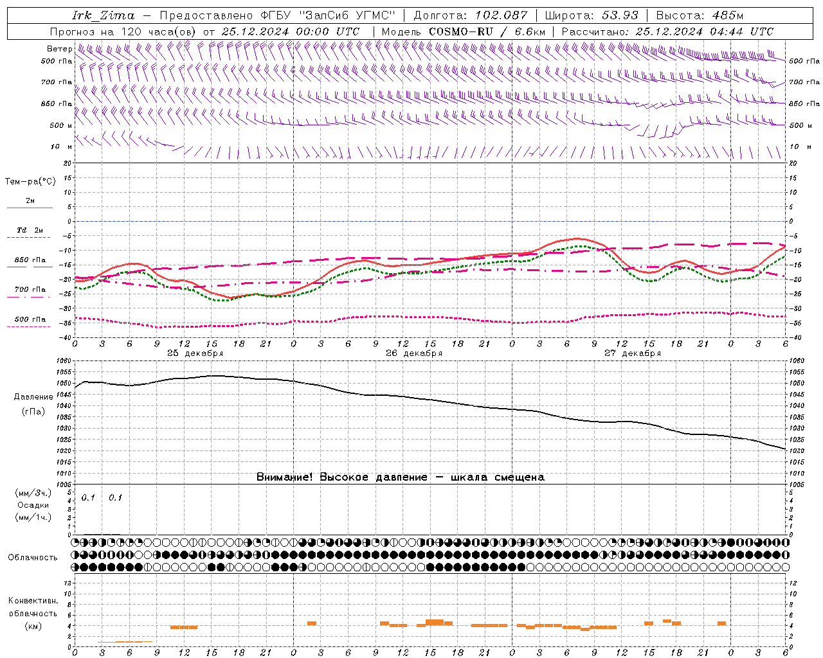Click the '(мм/1ч.)' precipitation unit label
This screenshot has width=823, height=658.
point(33,517)
